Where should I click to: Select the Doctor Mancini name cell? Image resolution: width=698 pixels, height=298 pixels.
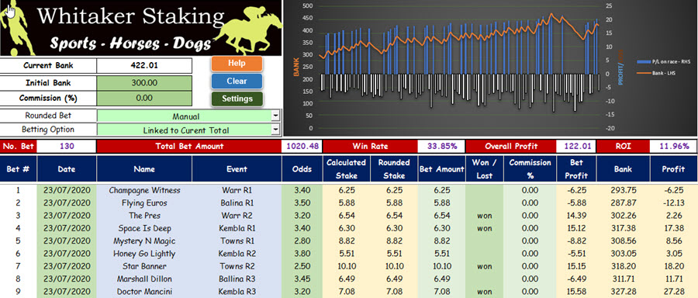pyautogui.click(x=144, y=292)
